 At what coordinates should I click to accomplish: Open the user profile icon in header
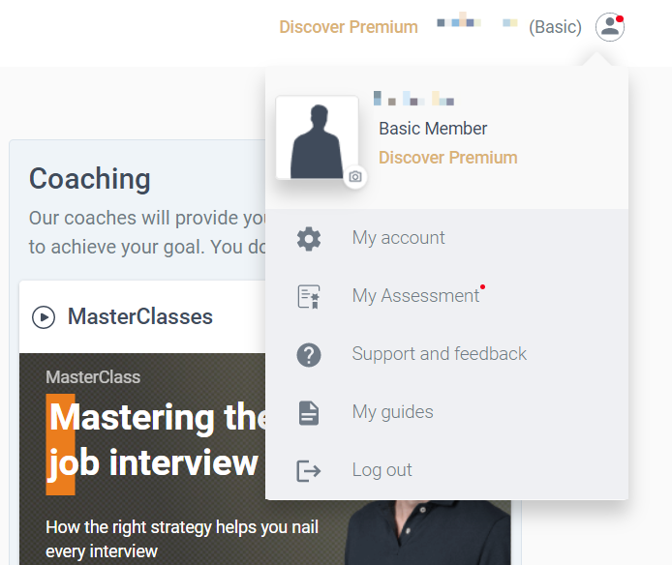coord(609,27)
